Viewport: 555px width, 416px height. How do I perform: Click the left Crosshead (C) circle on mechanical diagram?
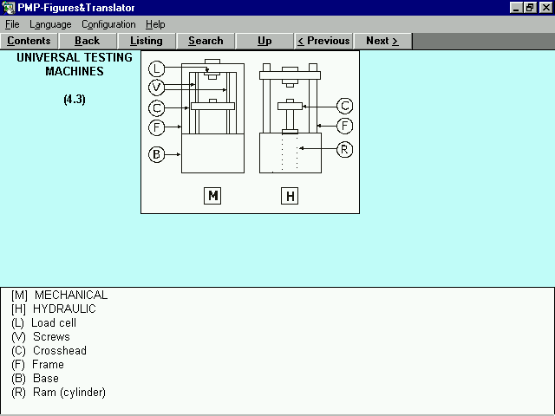(157, 108)
